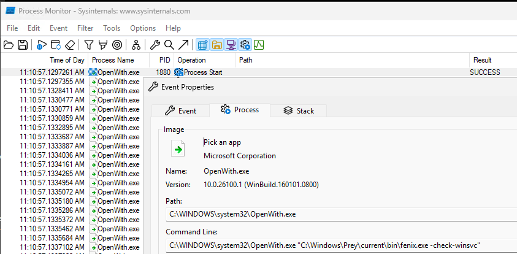This screenshot has height=254, width=517.
Task: Open the Options menu
Action: click(143, 28)
